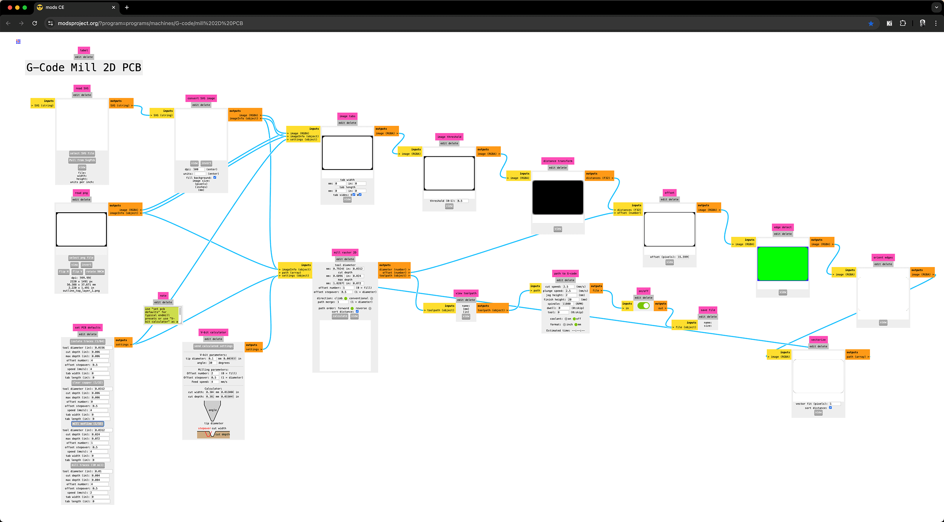This screenshot has height=522, width=944.
Task: Select the save file module title
Action: pyautogui.click(x=708, y=310)
